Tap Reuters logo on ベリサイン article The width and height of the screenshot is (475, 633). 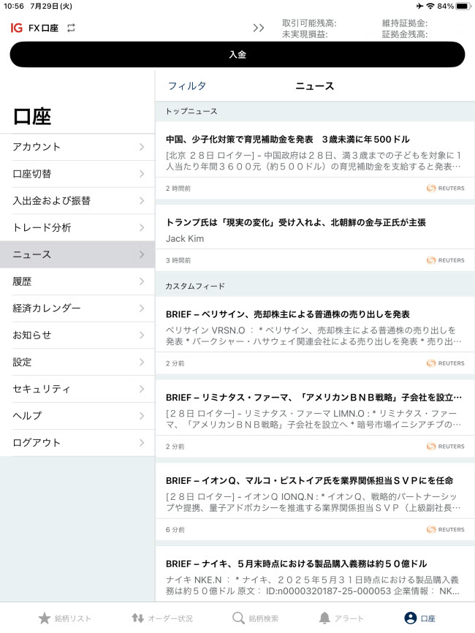point(446,363)
